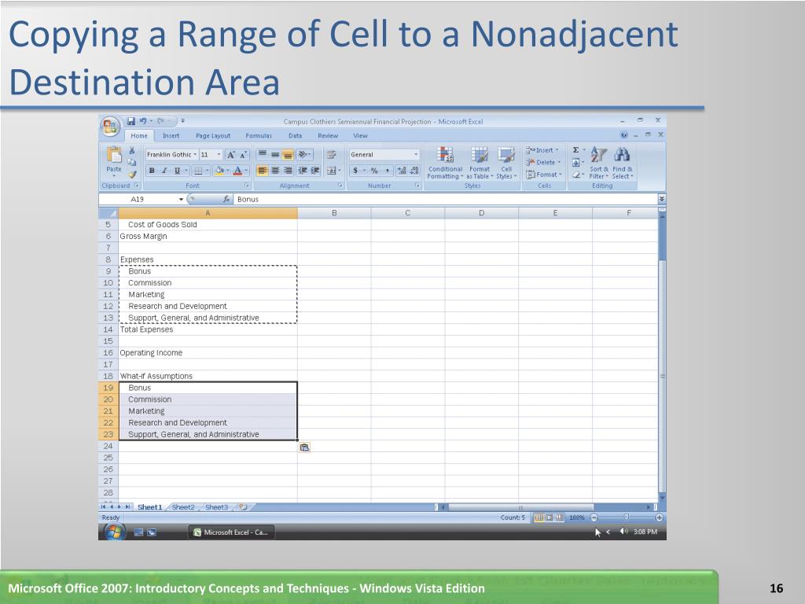Toggle Top Align vertical alignment
This screenshot has width=805, height=604.
pyautogui.click(x=263, y=154)
